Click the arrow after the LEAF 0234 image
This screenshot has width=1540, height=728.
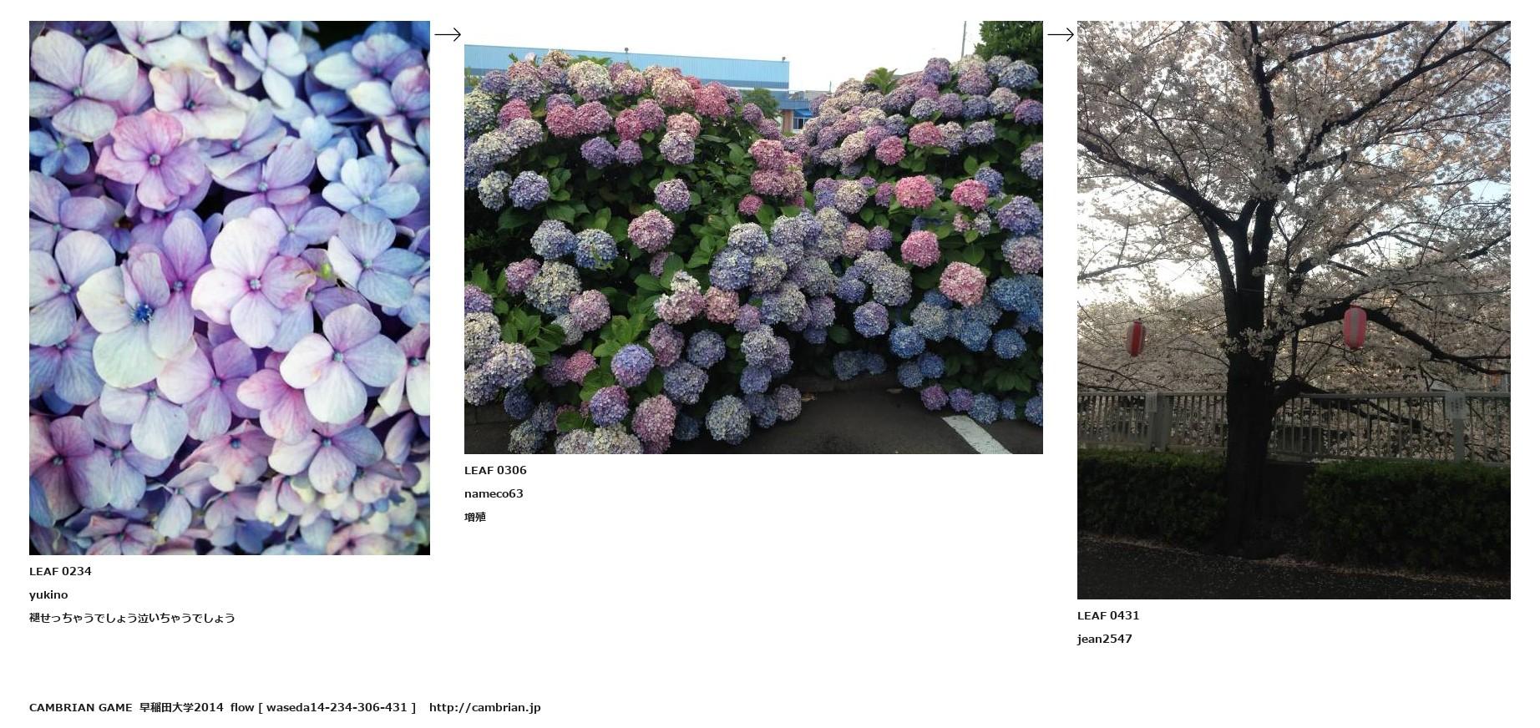click(448, 34)
